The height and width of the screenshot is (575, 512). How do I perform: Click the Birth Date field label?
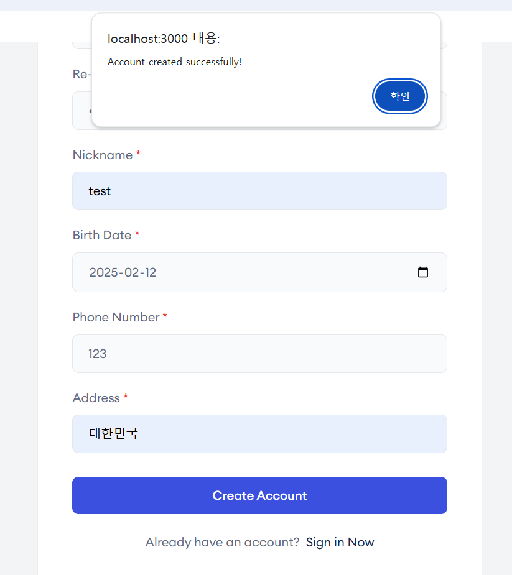click(102, 235)
